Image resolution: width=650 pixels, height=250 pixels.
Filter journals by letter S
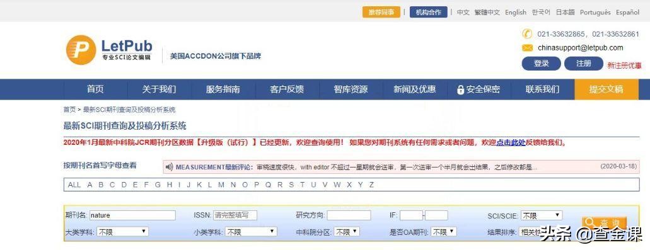click(x=291, y=185)
